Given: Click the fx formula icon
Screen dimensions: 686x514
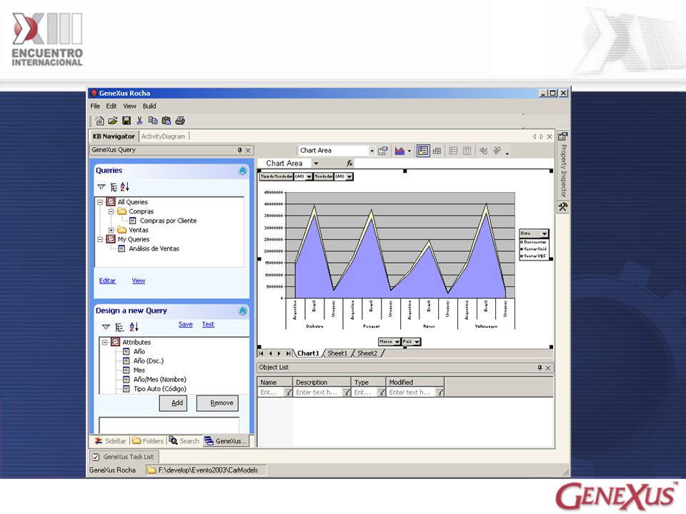Looking at the screenshot, I should 349,163.
